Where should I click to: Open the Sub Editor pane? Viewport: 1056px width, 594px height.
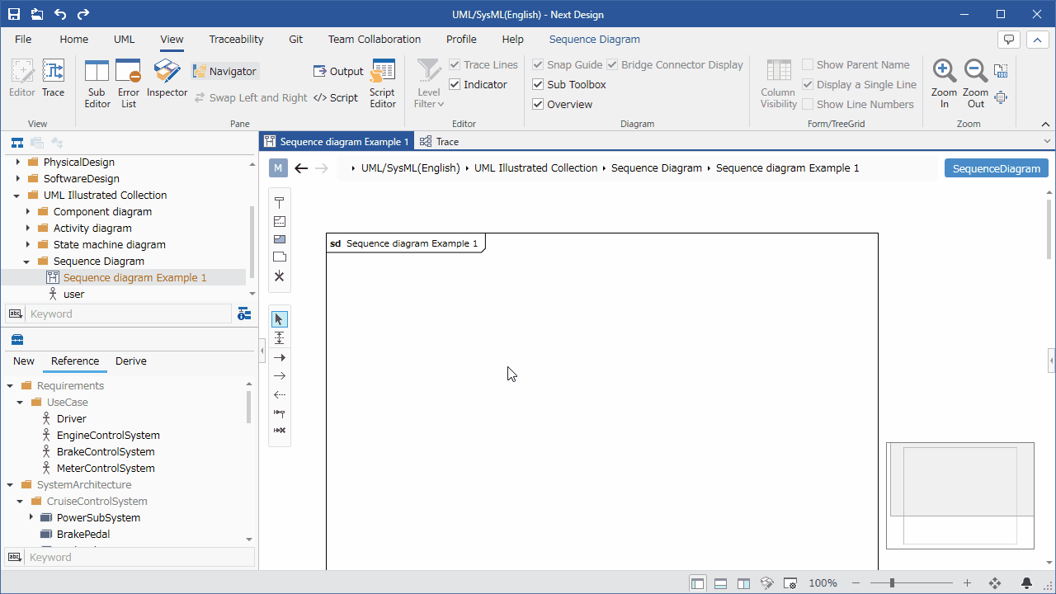[97, 83]
